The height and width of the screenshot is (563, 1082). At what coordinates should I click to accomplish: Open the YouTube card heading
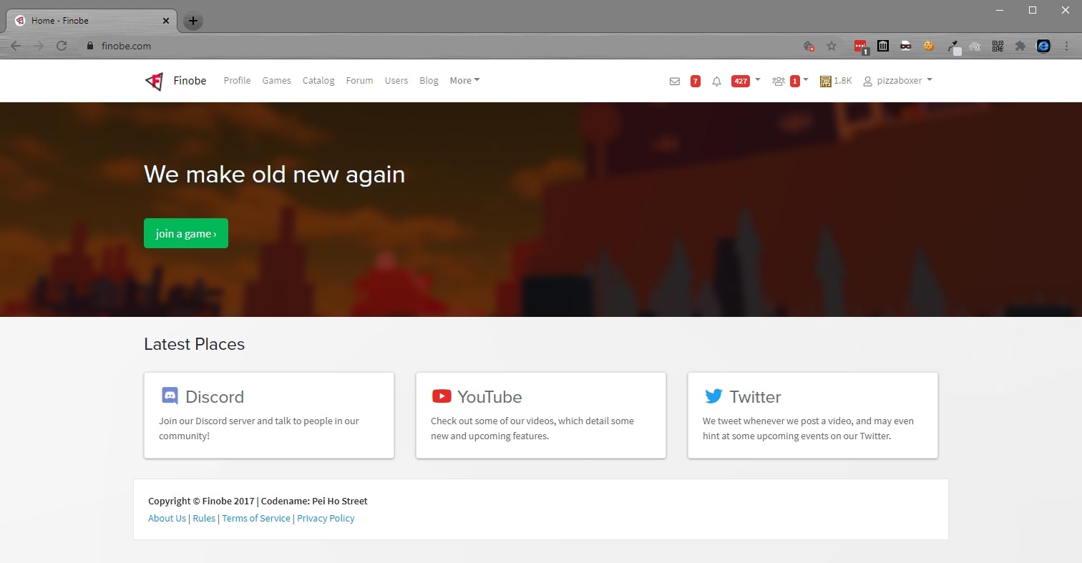[x=489, y=397]
